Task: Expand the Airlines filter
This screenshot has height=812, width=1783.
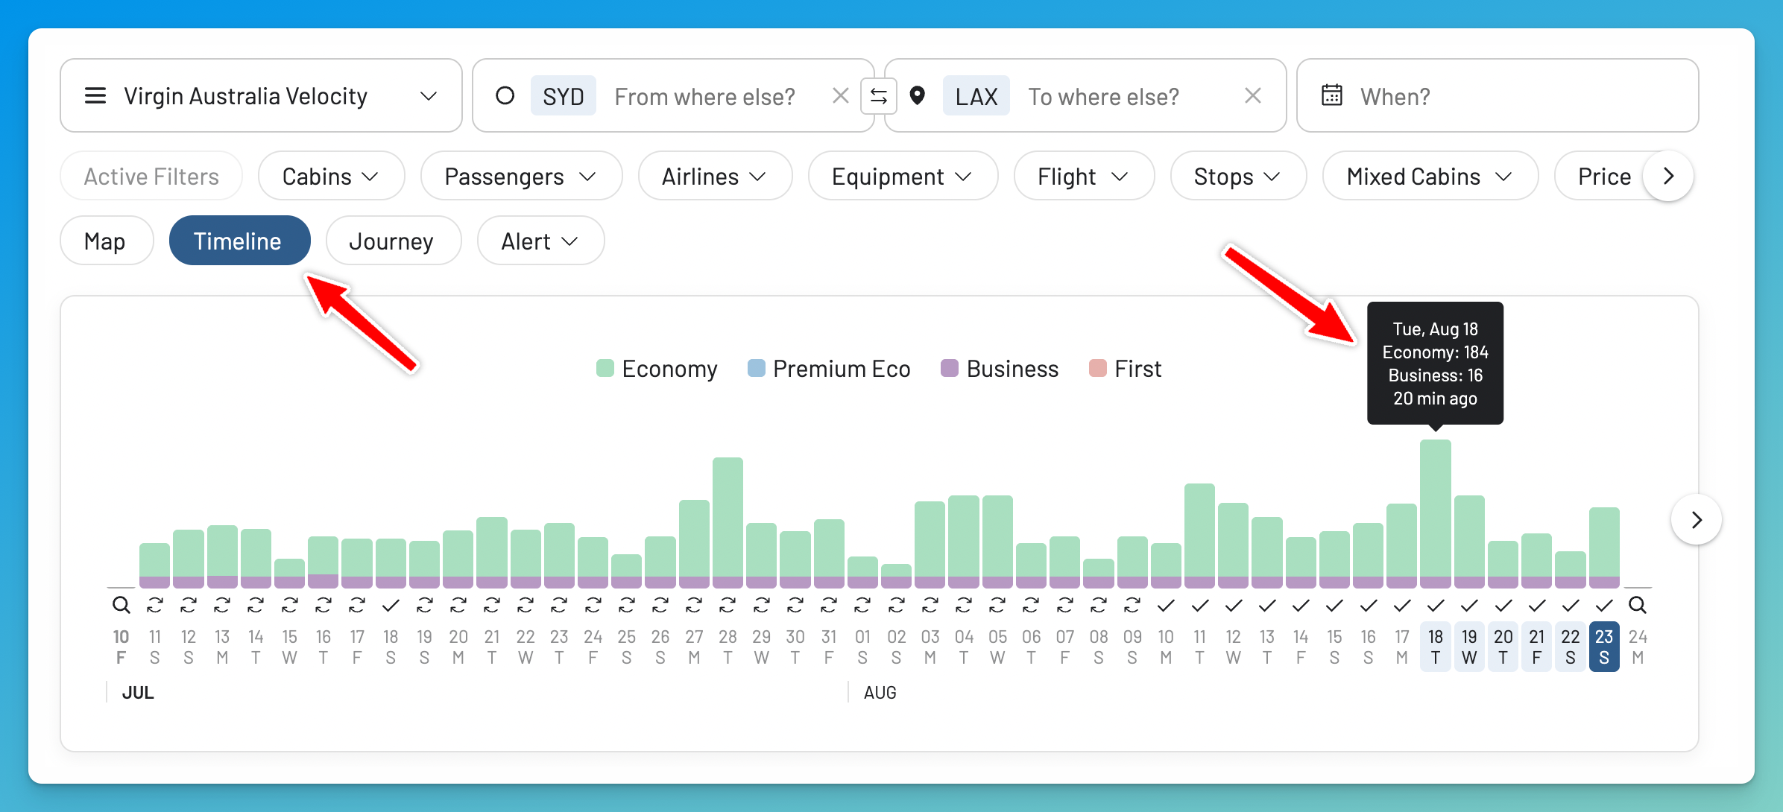Action: point(715,177)
